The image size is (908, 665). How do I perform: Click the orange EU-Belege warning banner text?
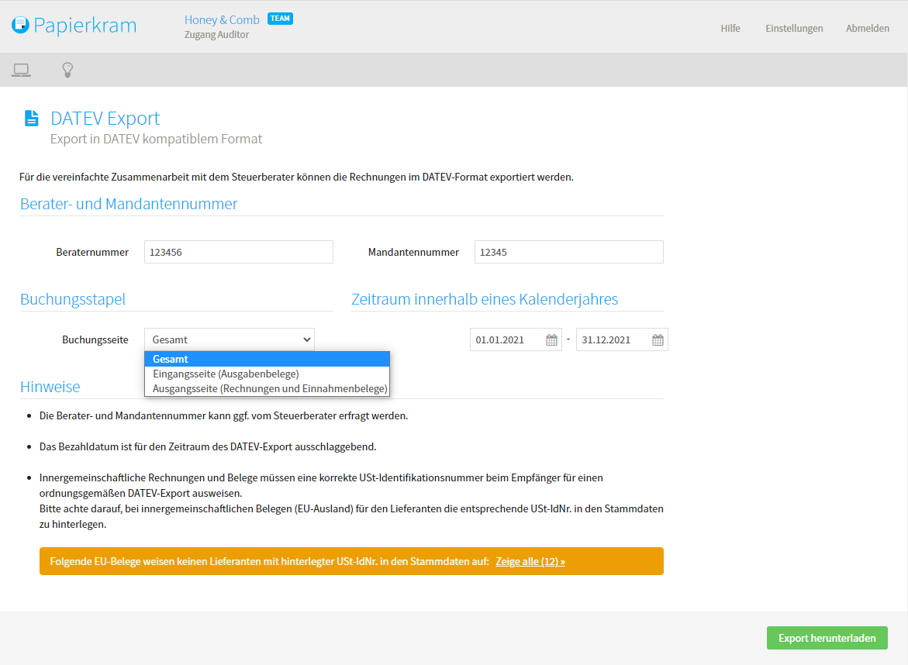tap(269, 561)
